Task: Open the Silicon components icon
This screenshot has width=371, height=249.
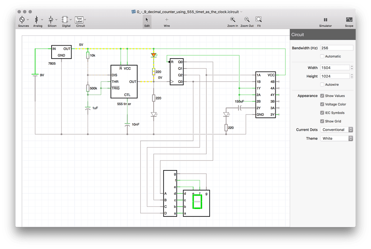Action: (50, 20)
